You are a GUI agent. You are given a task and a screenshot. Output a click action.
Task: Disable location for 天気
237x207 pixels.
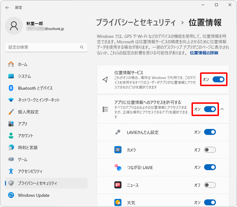210,202
